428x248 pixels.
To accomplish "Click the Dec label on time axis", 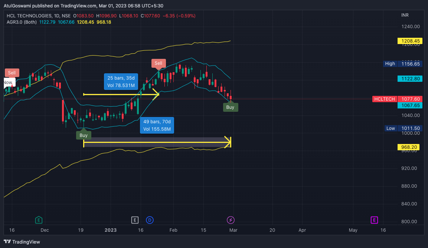I will 45,230.
